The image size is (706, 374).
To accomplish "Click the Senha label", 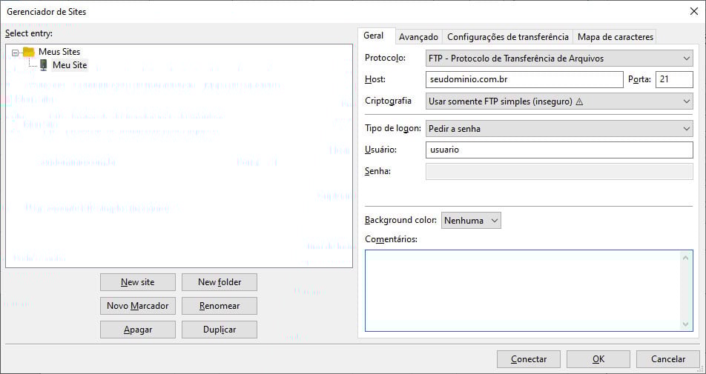I will point(377,171).
